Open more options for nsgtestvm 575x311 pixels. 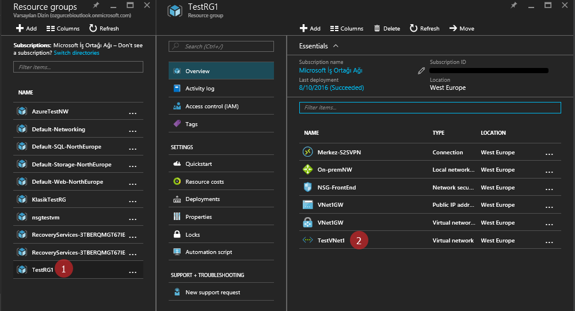[133, 219]
